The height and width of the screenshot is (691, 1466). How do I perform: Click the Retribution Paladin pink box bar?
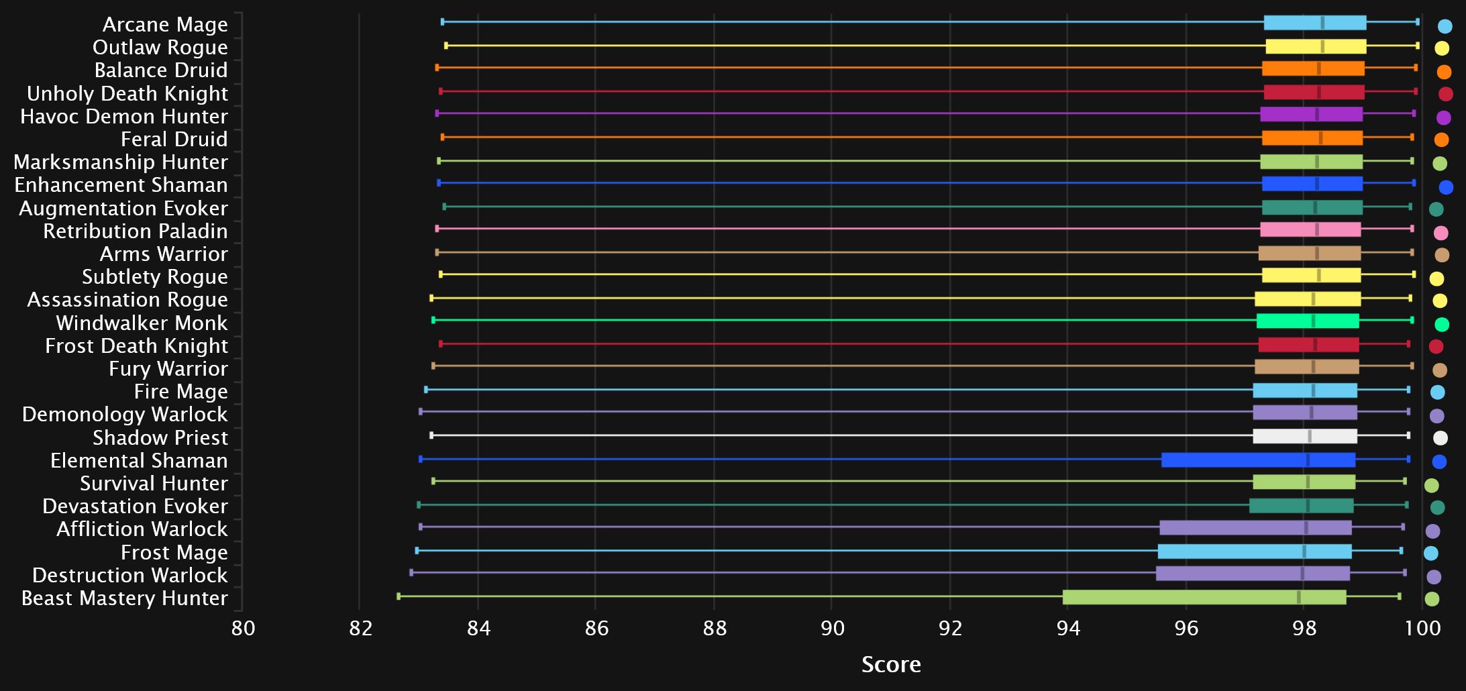tap(1310, 230)
